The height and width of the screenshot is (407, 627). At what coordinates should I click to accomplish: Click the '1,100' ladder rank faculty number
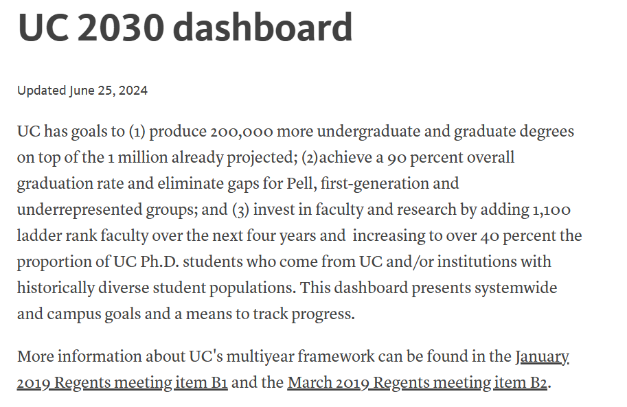pos(551,209)
